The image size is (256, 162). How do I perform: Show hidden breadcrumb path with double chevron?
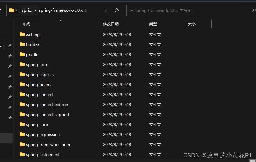click(18, 10)
